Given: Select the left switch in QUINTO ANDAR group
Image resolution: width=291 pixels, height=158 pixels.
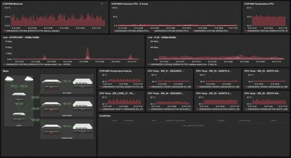Looking at the screenshot, I should click(x=52, y=104).
